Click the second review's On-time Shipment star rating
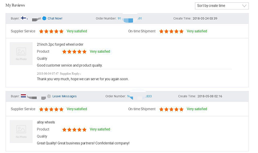The height and width of the screenshot is (153, 258). [171, 109]
